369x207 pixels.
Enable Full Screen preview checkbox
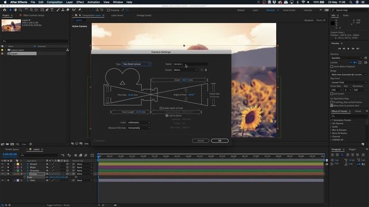tap(332, 94)
